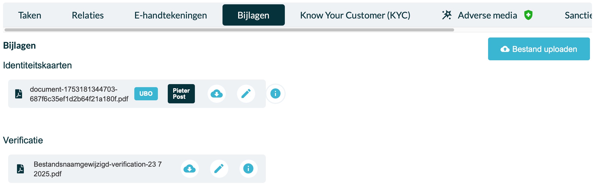This screenshot has height=191, width=593.
Task: Click the green shield Adverse media icon
Action: pos(528,15)
